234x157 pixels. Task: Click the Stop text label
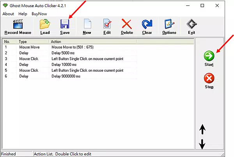[x=209, y=87]
